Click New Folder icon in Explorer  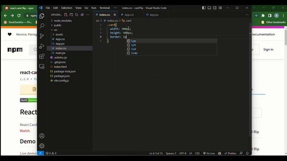(x=71, y=15)
